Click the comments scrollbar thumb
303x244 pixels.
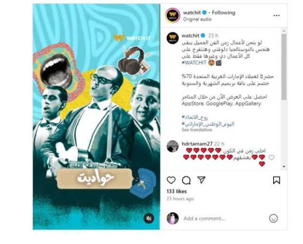point(284,67)
